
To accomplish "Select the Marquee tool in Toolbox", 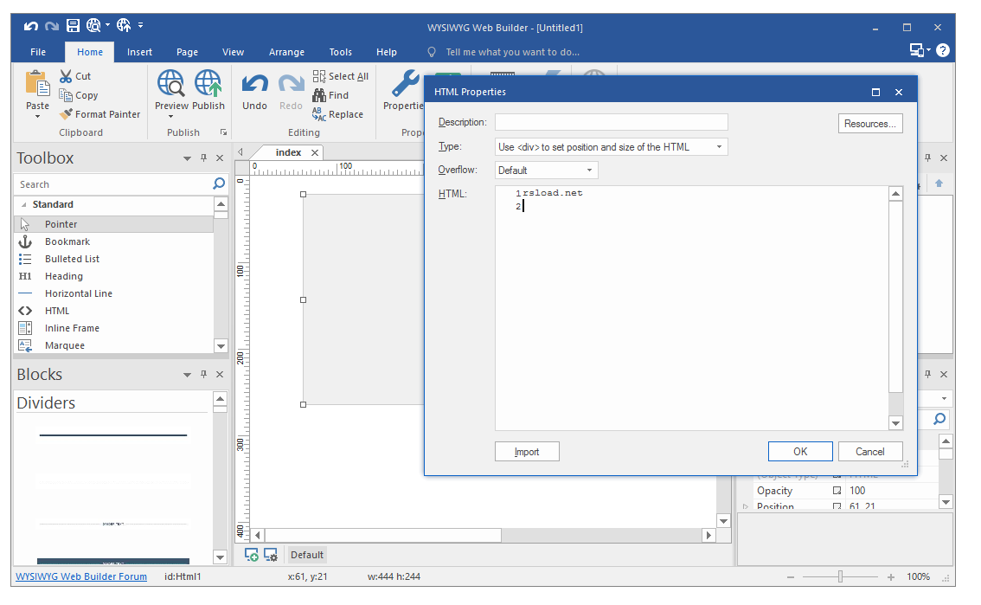I will (x=113, y=345).
